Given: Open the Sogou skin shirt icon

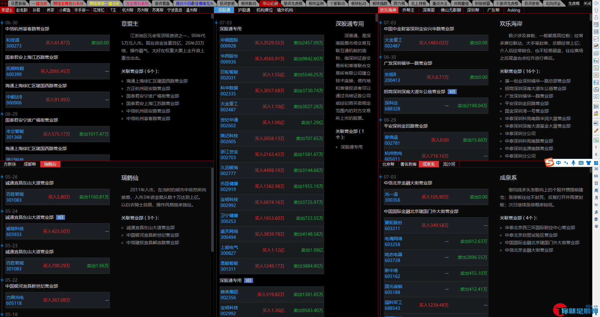Looking at the screenshot, I should (588, 163).
